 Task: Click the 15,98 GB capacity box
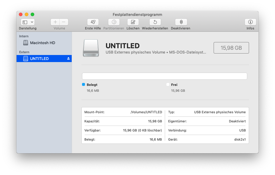[x=231, y=48]
